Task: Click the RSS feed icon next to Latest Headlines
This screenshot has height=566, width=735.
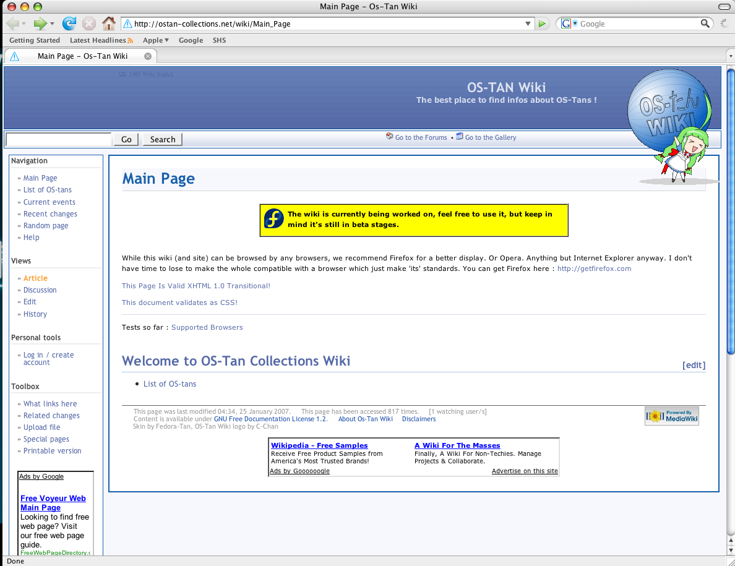Action: (x=130, y=41)
